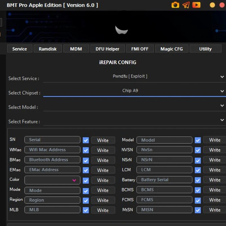
Task: Open the Telegram paper plane icon
Action: (186, 5)
